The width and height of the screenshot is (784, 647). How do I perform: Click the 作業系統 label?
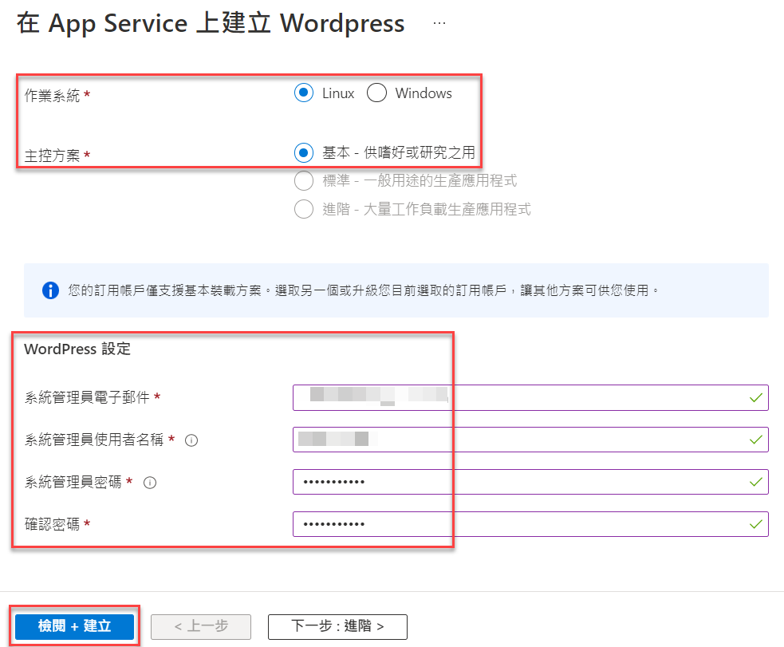tap(52, 96)
